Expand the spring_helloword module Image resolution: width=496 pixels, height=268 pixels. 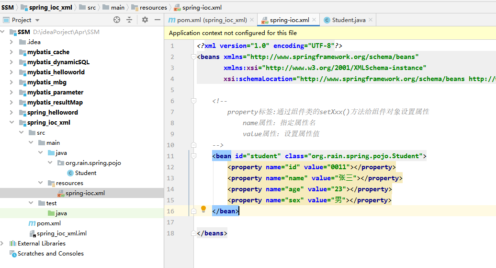(11, 113)
